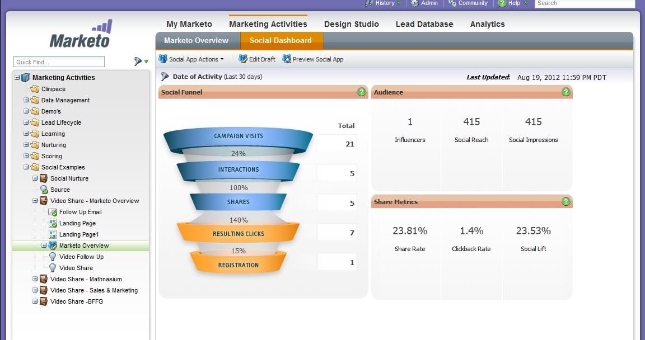Open the Design Studio tab
This screenshot has height=340, width=645.
[351, 24]
